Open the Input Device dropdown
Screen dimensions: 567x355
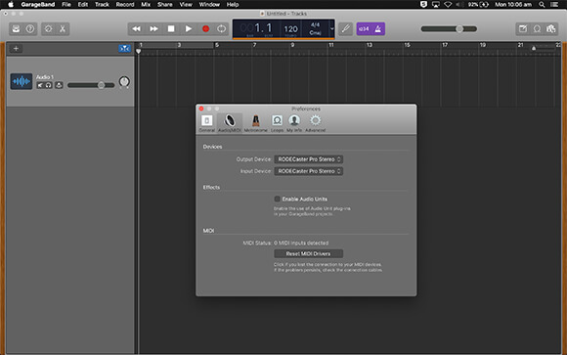pyautogui.click(x=309, y=171)
